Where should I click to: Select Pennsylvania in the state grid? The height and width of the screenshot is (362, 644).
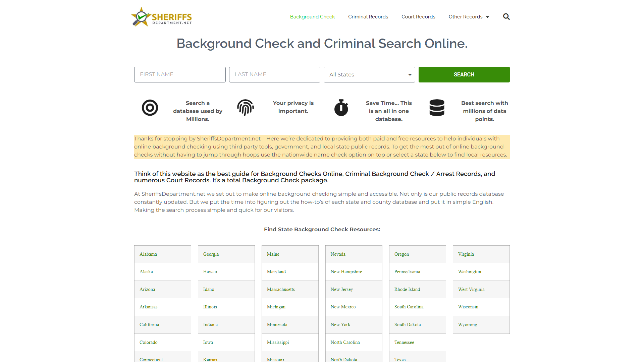(x=407, y=272)
